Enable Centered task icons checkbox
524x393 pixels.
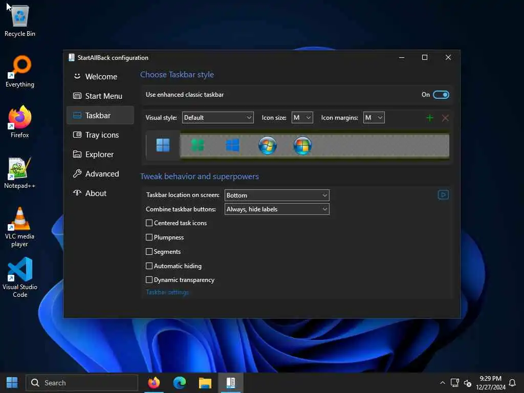(x=149, y=223)
